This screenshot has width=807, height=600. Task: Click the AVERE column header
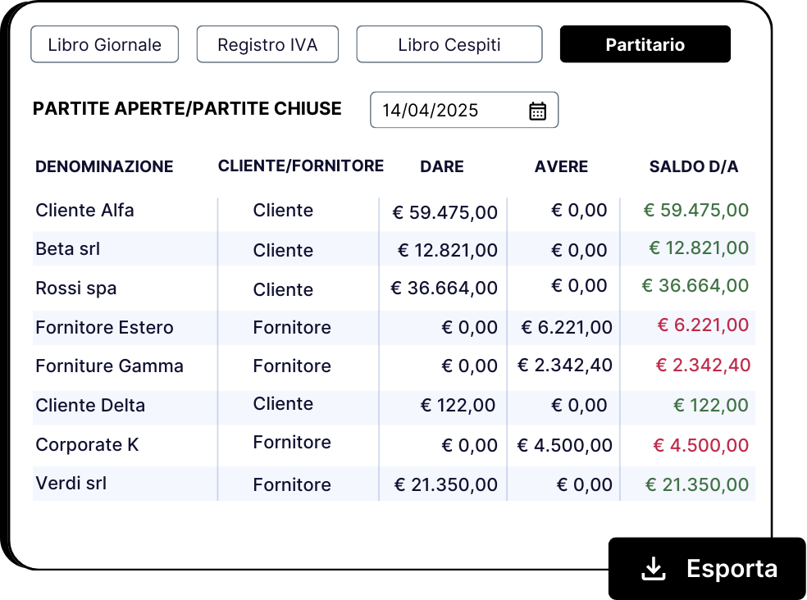561,166
